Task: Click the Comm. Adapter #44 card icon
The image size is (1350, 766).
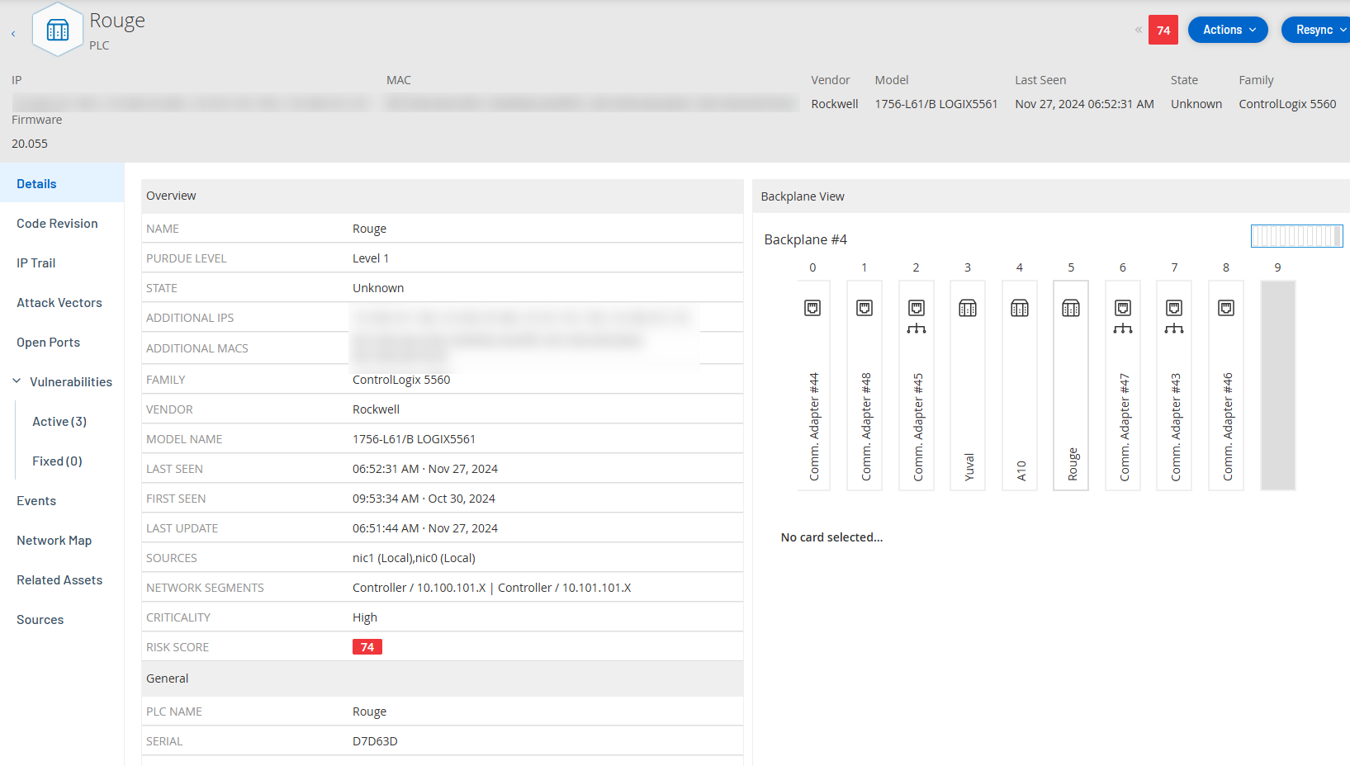Action: (812, 308)
